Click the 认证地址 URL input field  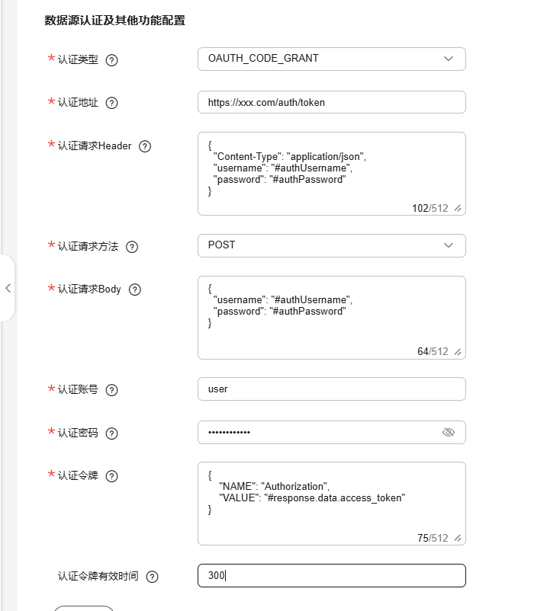(x=331, y=102)
